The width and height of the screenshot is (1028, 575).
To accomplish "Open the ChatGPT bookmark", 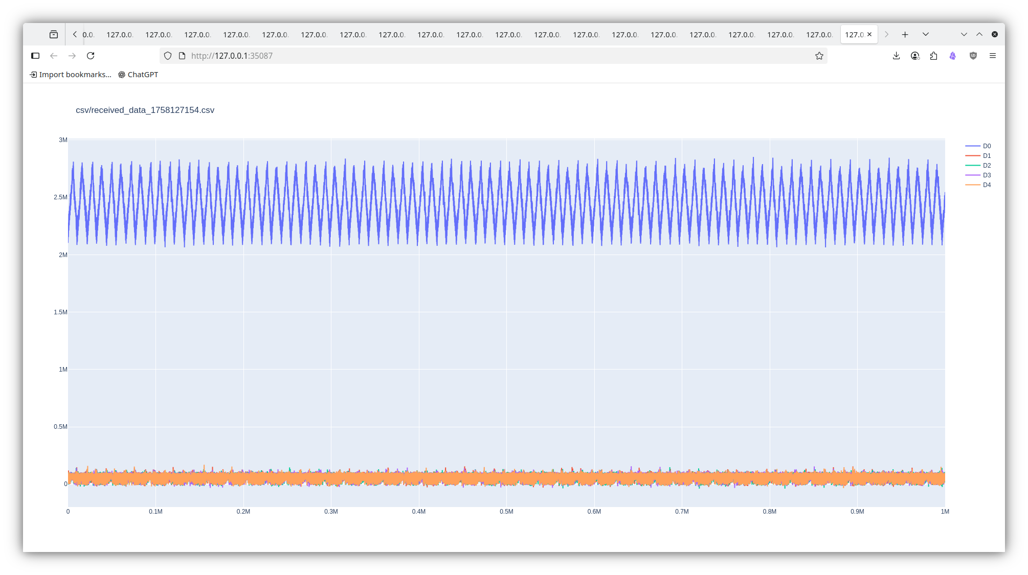I will [138, 75].
